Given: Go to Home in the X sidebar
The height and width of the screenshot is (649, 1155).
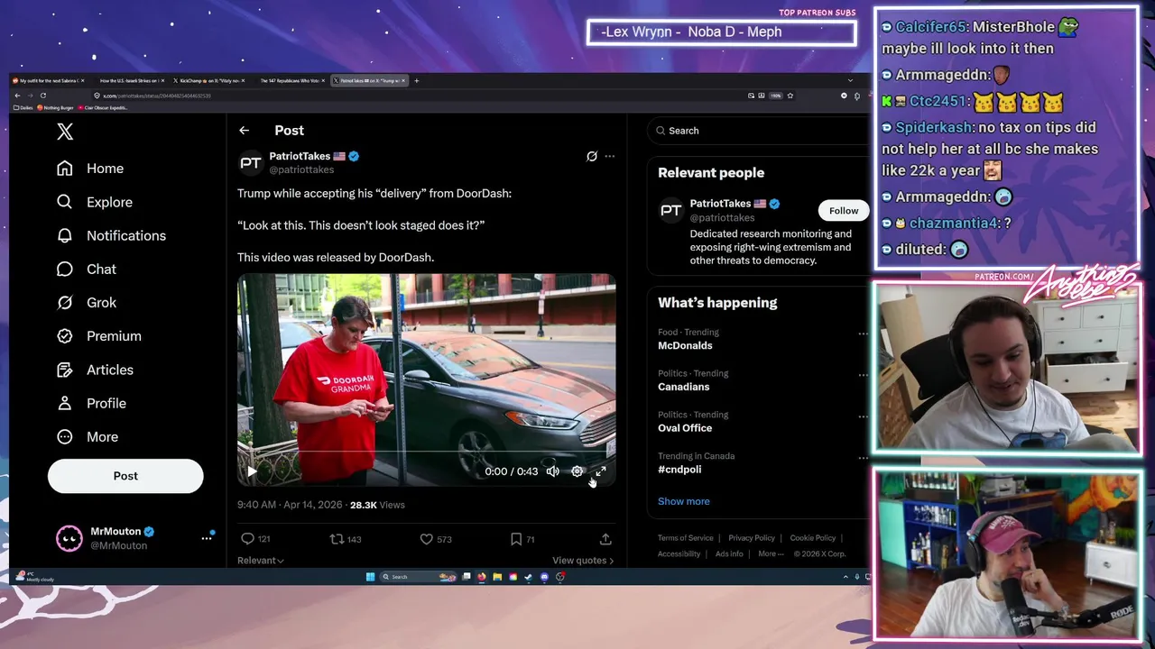Looking at the screenshot, I should point(89,169).
